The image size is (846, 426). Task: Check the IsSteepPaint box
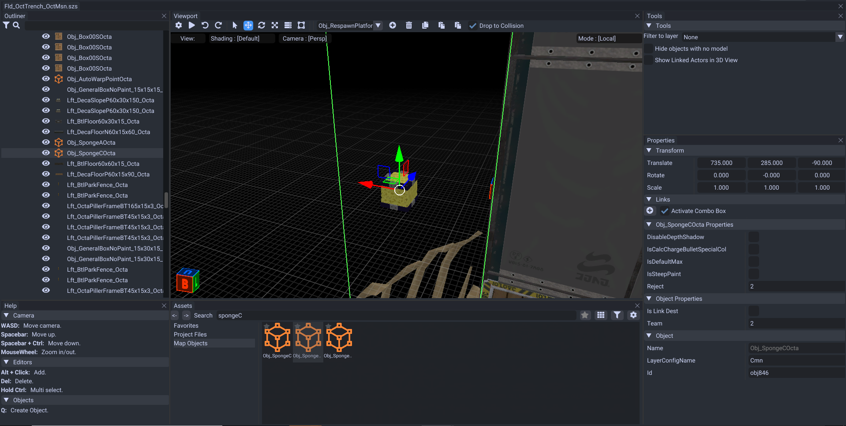[x=754, y=274]
